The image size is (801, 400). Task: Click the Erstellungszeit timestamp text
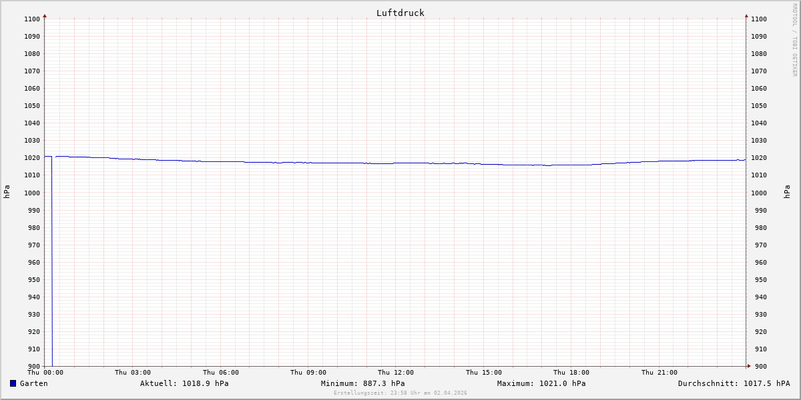[400, 393]
